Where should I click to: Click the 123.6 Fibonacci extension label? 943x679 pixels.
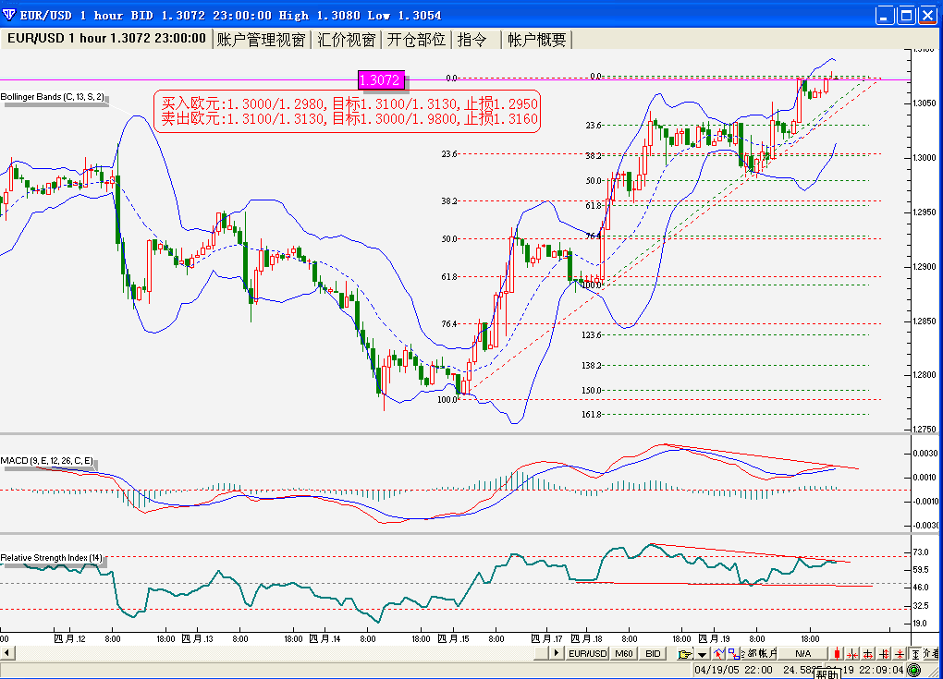point(592,334)
